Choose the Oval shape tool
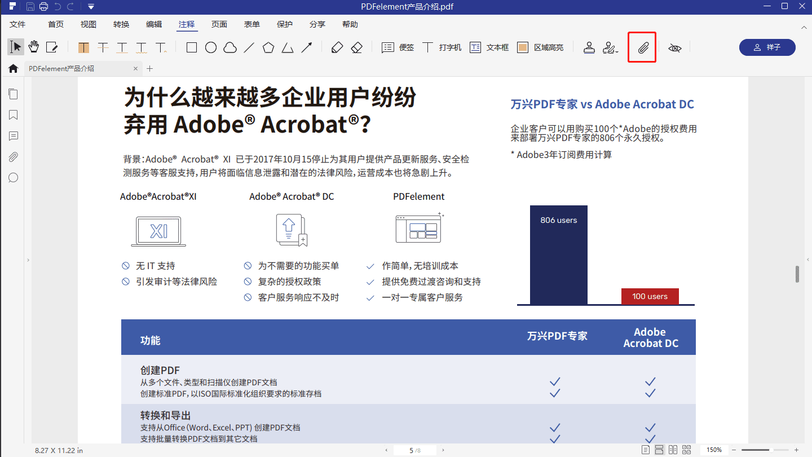 point(211,47)
